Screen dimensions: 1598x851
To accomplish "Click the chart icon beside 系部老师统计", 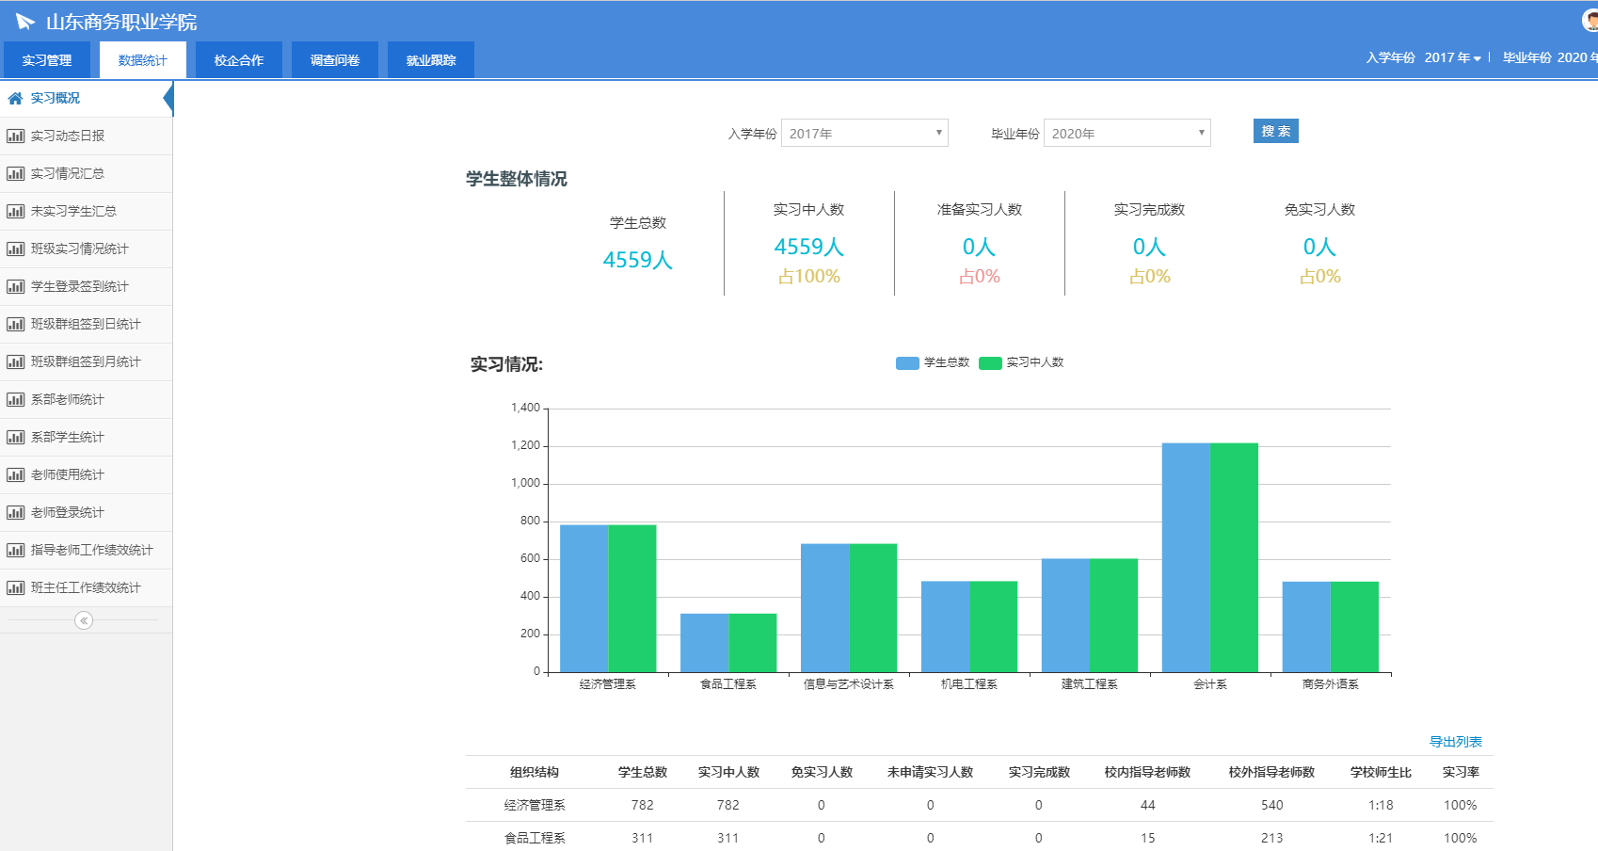I will click(15, 399).
